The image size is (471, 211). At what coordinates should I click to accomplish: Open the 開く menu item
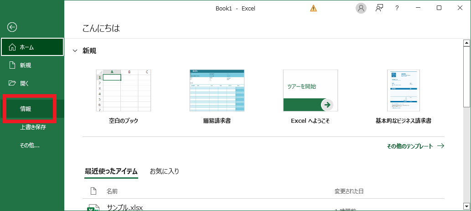[x=32, y=83]
